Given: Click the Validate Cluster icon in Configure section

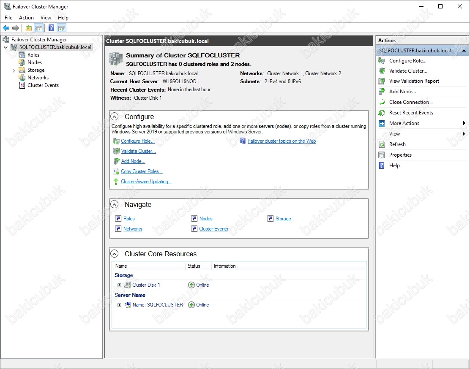Looking at the screenshot, I should tap(116, 151).
